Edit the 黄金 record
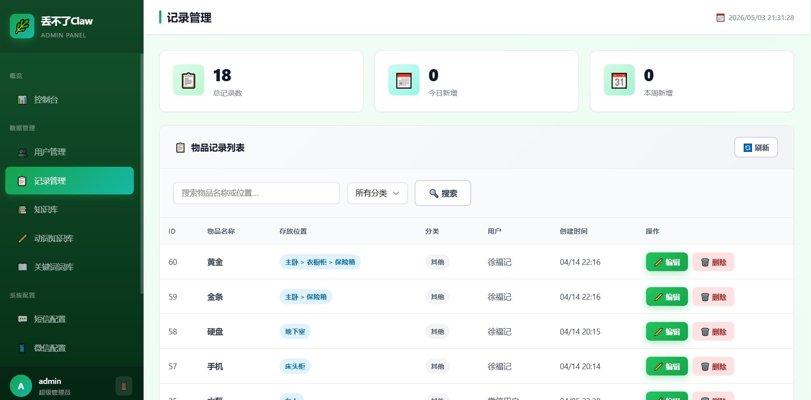Viewport: 811px width, 400px height. (667, 262)
